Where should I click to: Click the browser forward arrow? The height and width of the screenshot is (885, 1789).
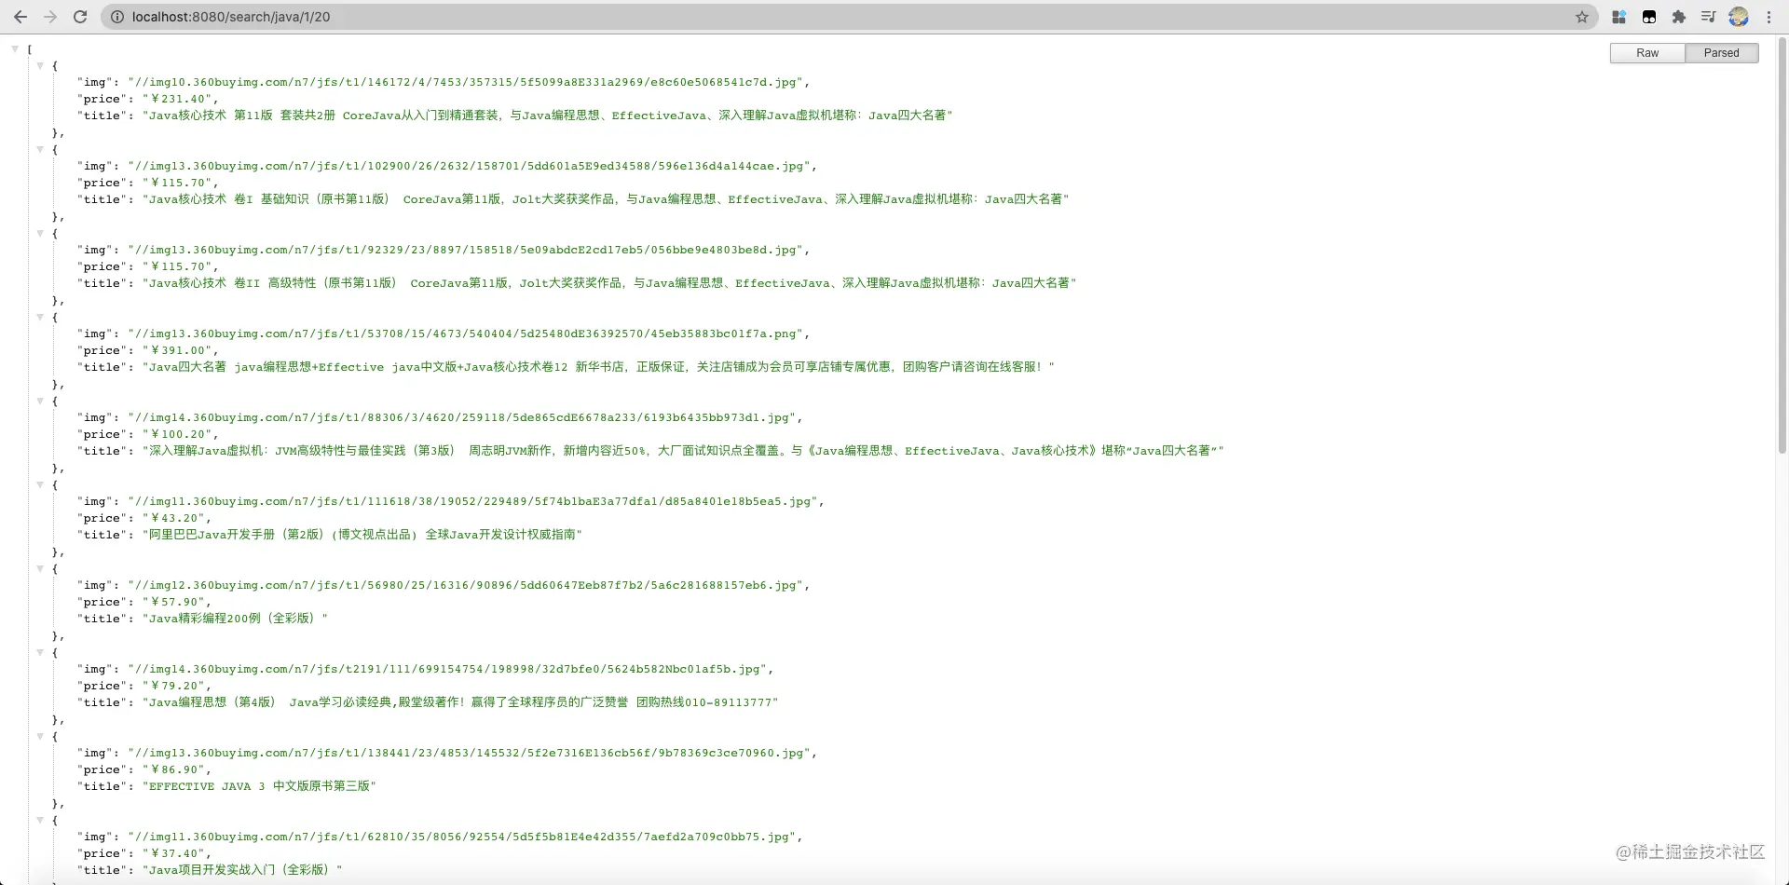(50, 17)
